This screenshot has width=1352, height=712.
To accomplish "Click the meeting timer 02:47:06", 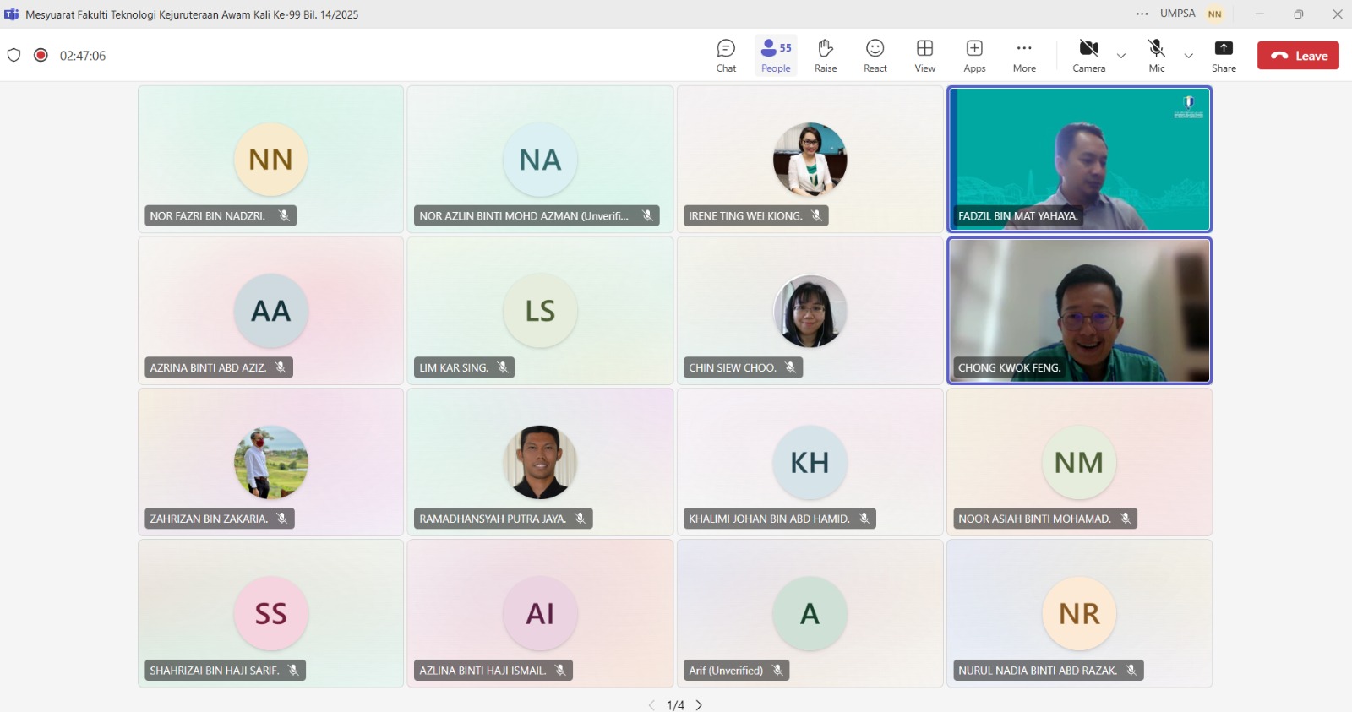I will (83, 56).
